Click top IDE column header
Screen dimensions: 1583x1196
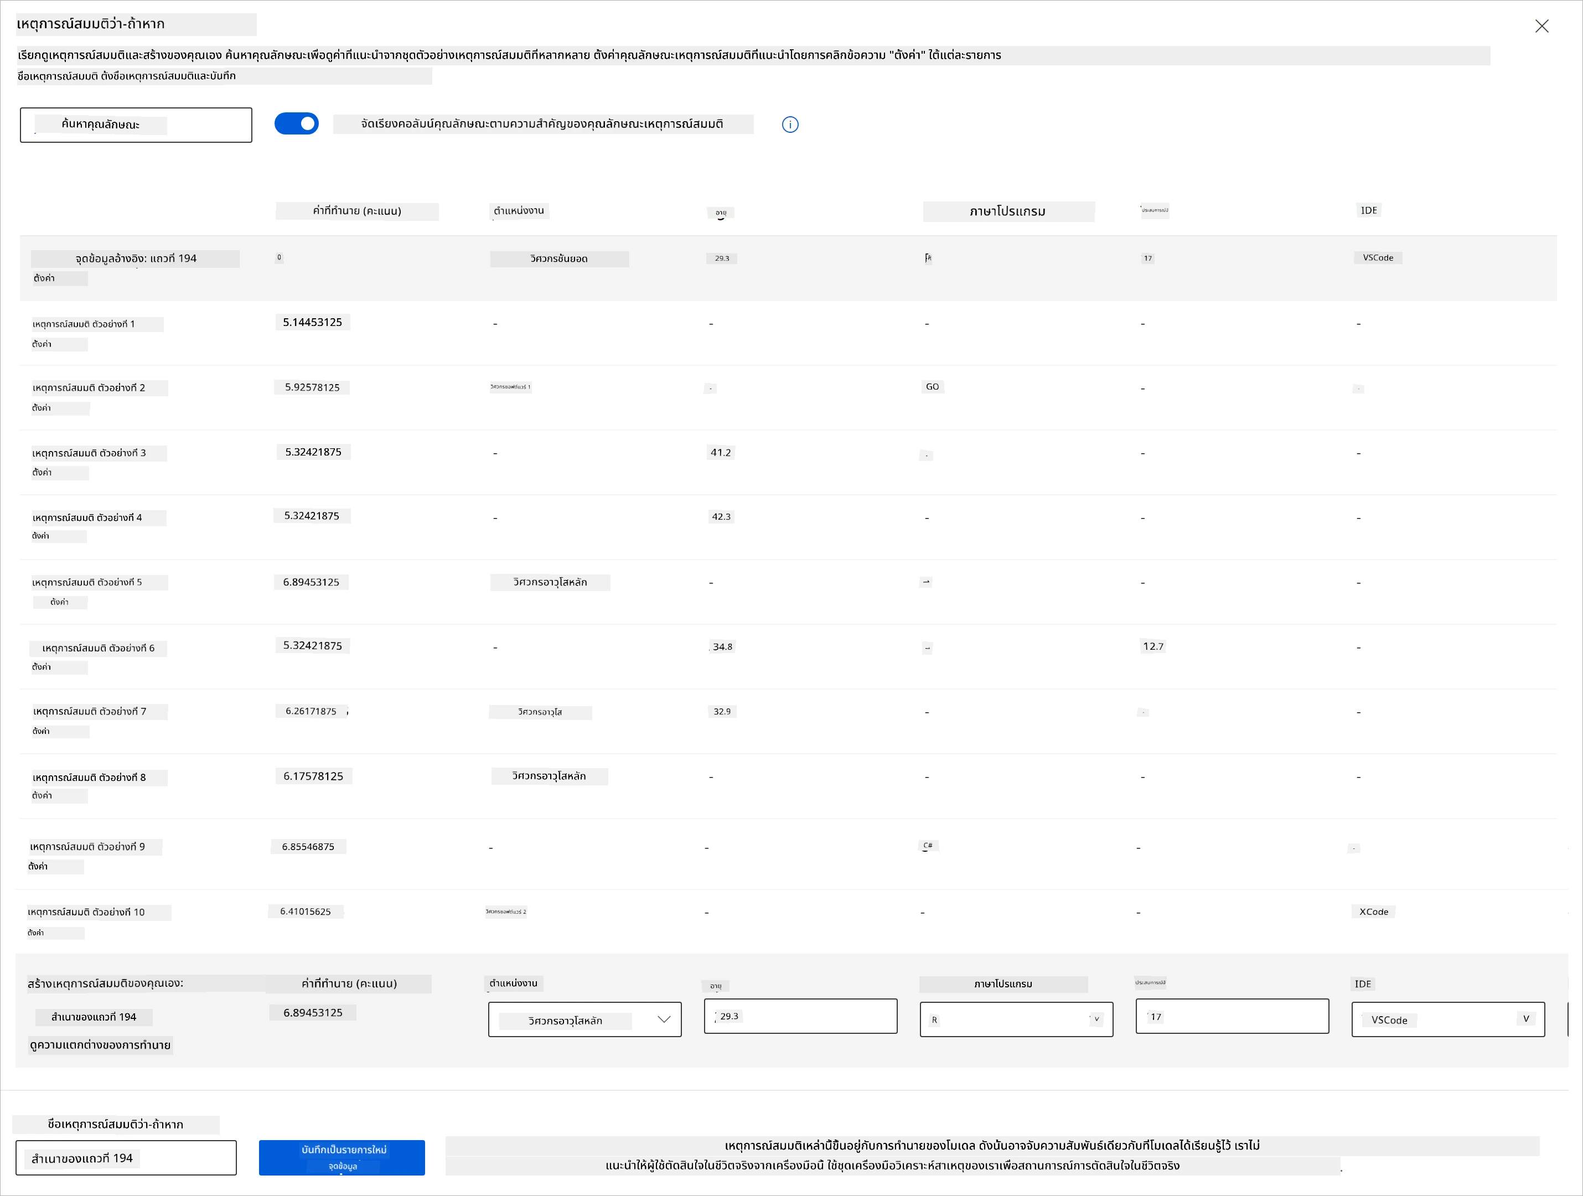[1369, 210]
